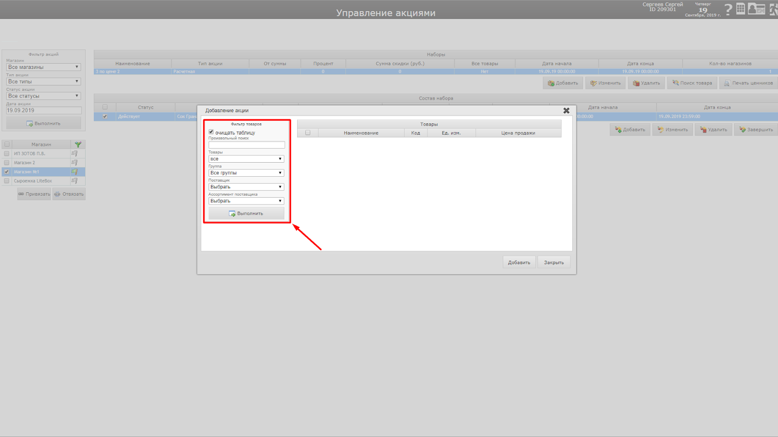Open the Все статусы dropdown
The height and width of the screenshot is (437, 778).
point(44,96)
